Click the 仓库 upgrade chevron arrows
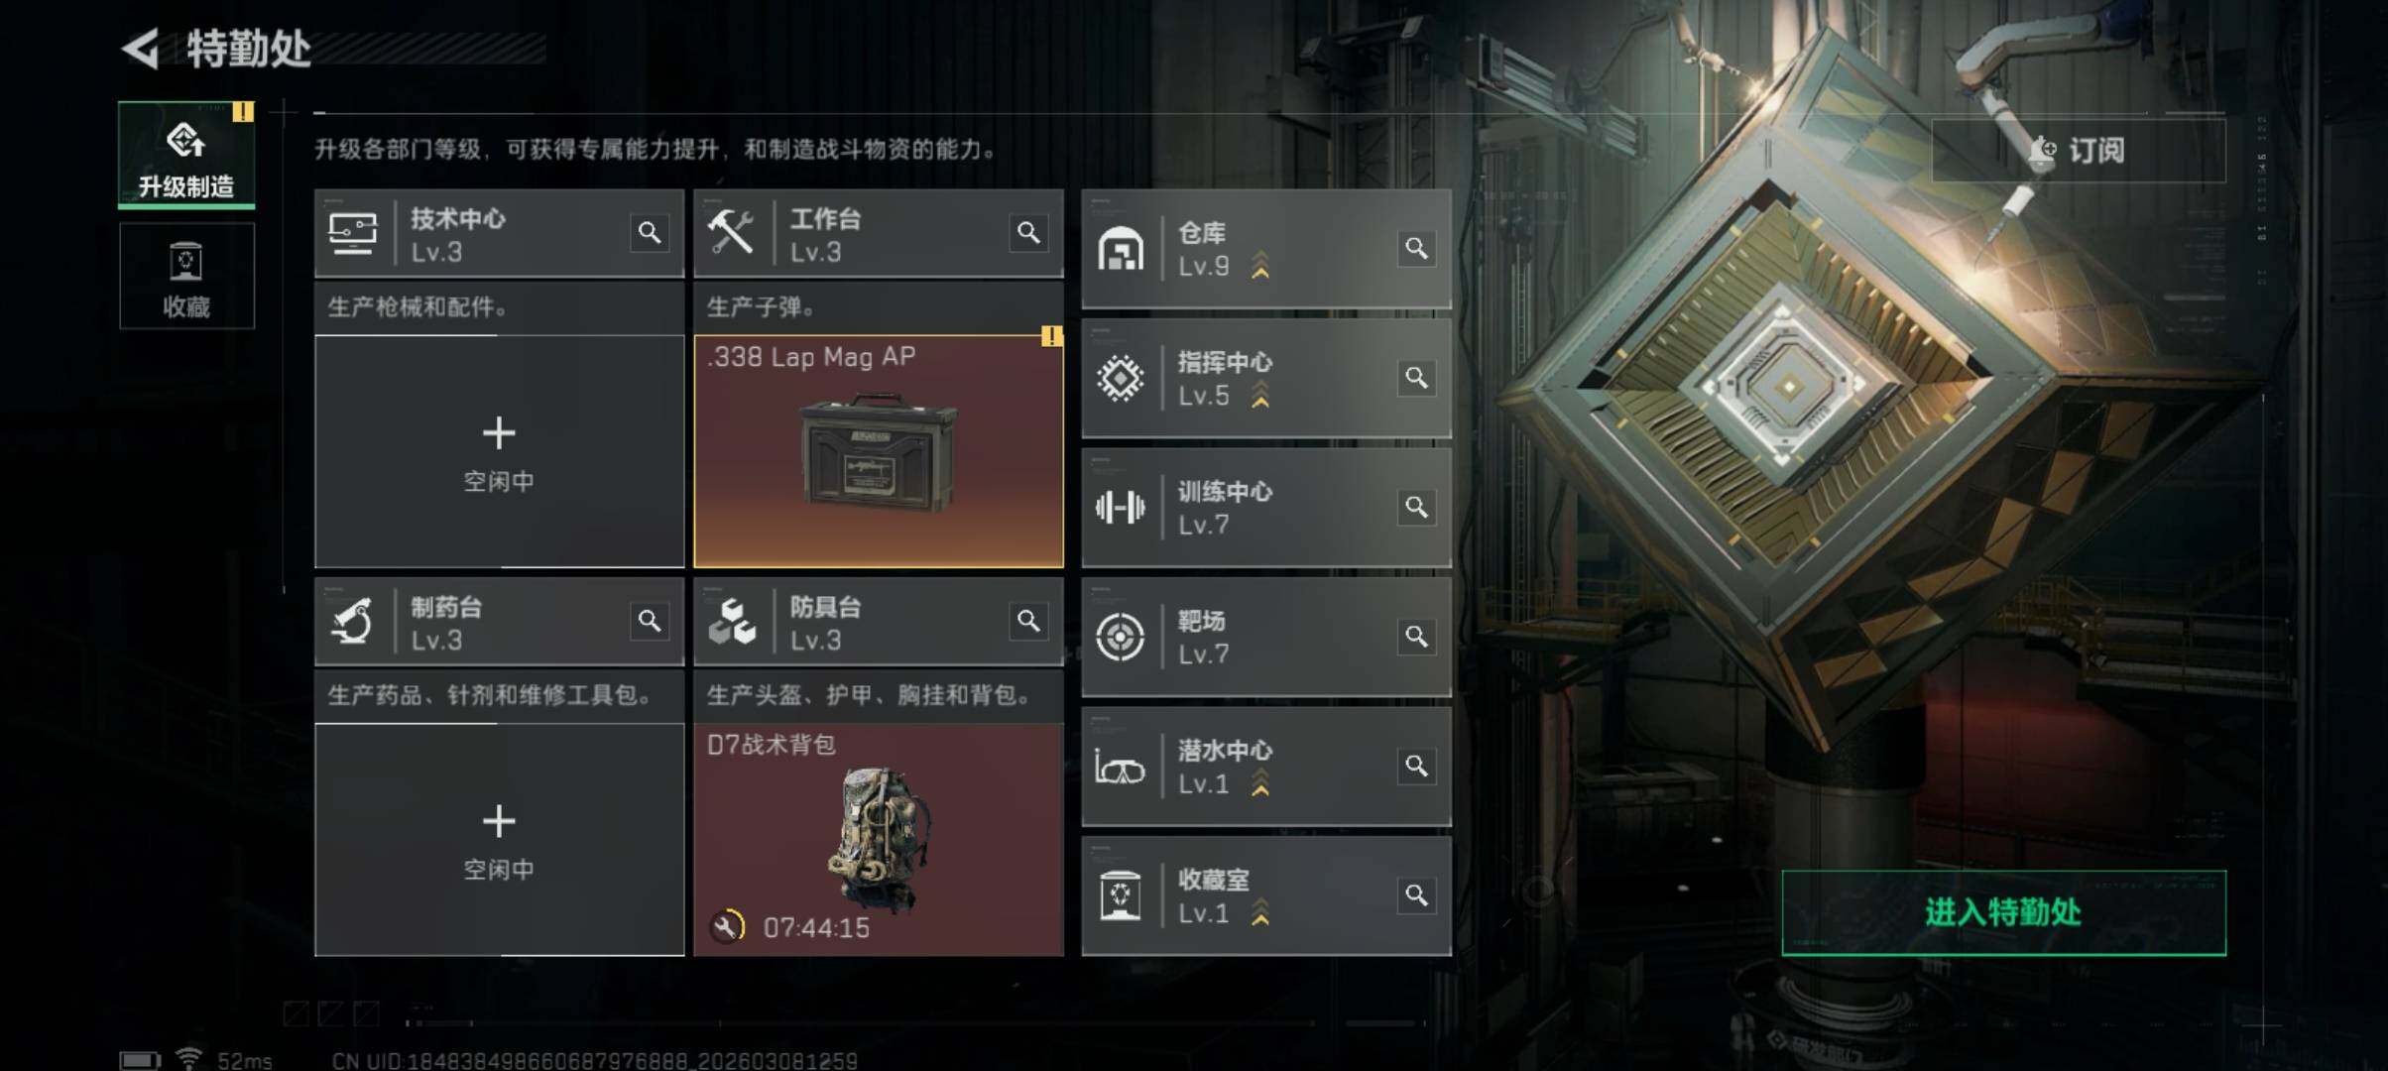 1260,266
